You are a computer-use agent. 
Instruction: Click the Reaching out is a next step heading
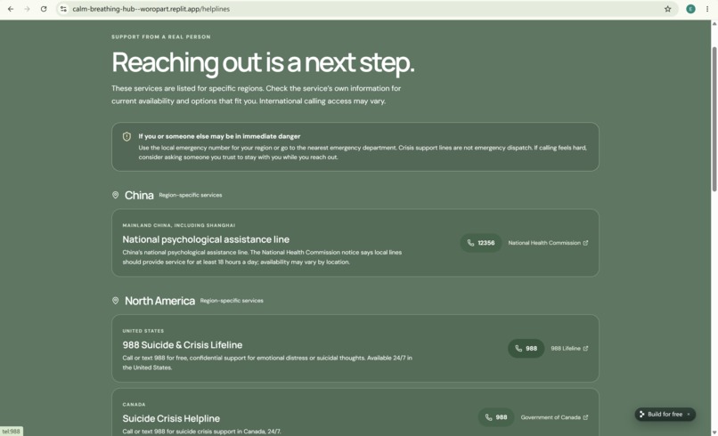263,62
